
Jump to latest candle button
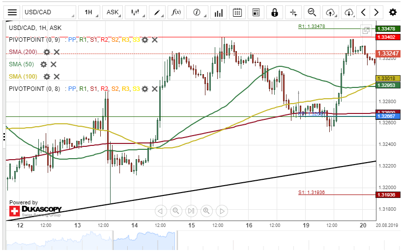[191, 211]
